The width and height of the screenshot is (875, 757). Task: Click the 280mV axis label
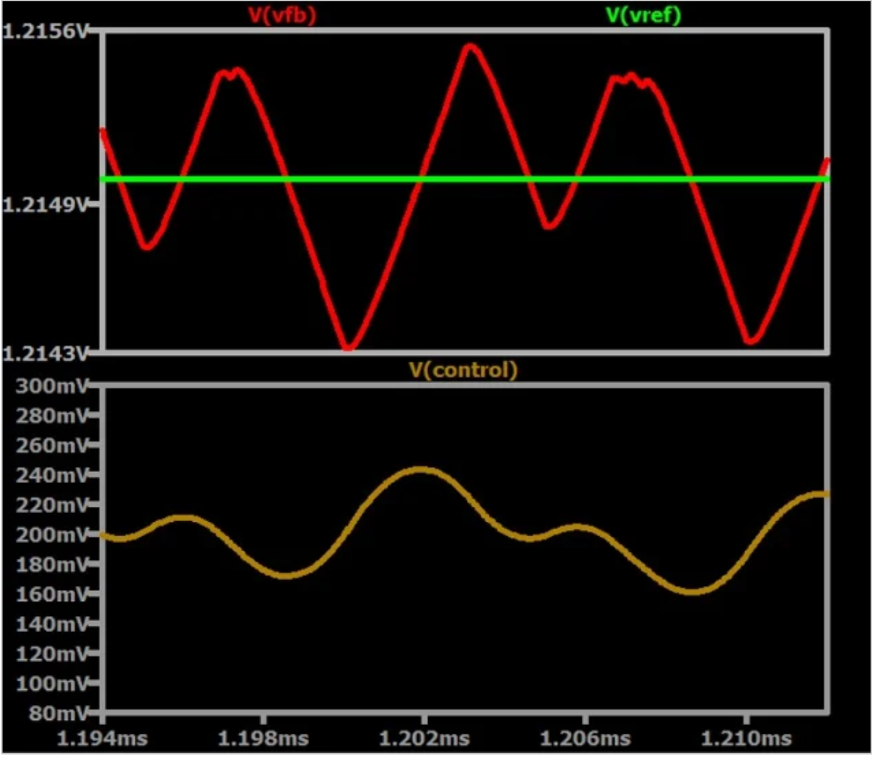tap(53, 415)
